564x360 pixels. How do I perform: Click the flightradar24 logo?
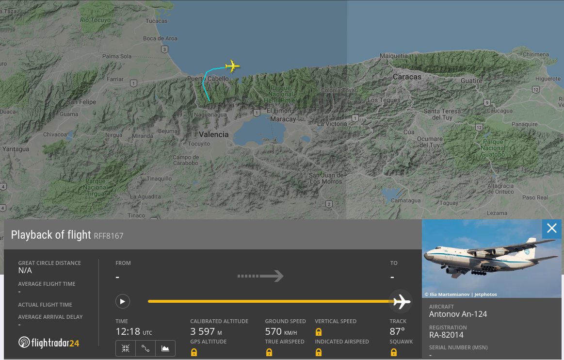[49, 343]
